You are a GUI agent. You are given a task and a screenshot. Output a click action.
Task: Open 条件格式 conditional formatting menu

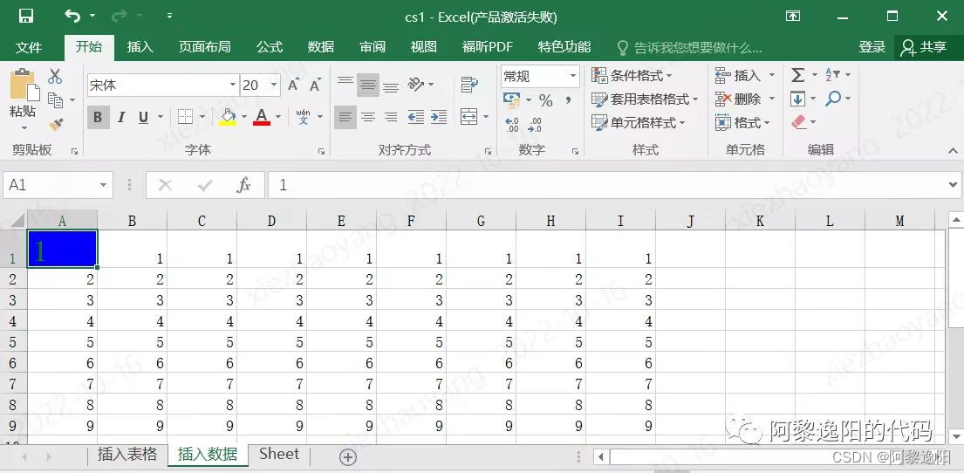pyautogui.click(x=632, y=76)
